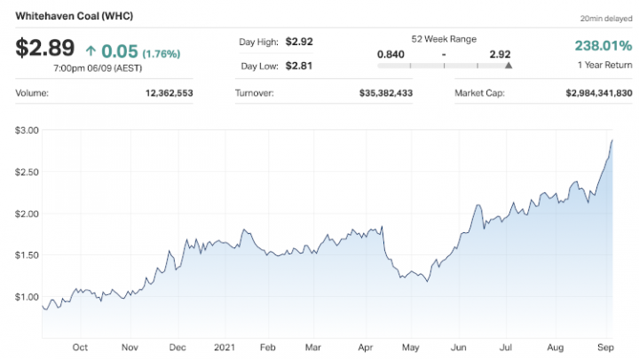The width and height of the screenshot is (639, 359).
Task: Click the triangle marker on 52-week range bar
Action: (x=509, y=65)
